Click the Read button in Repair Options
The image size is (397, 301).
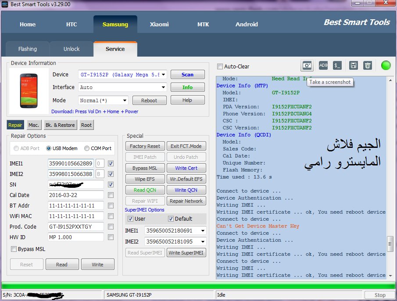(62, 264)
